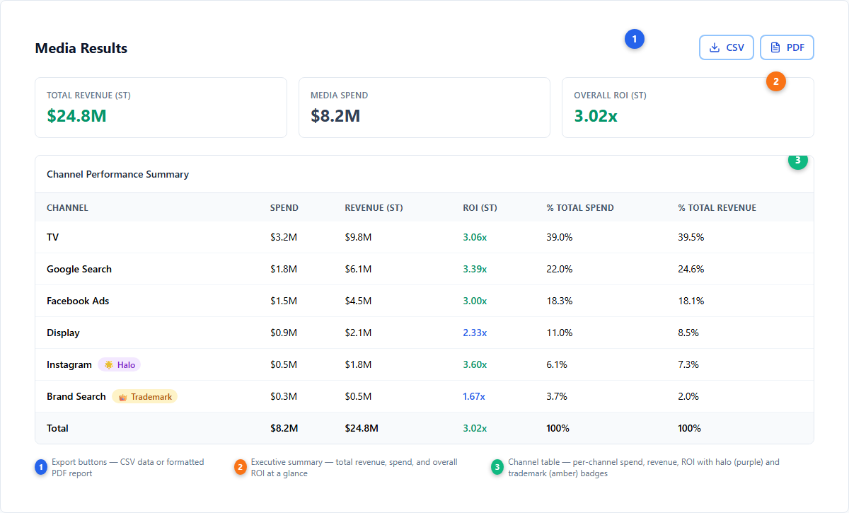Screen dimensions: 849x513
Task: Click Google Search's $1.8M spend cell
Action: 284,269
